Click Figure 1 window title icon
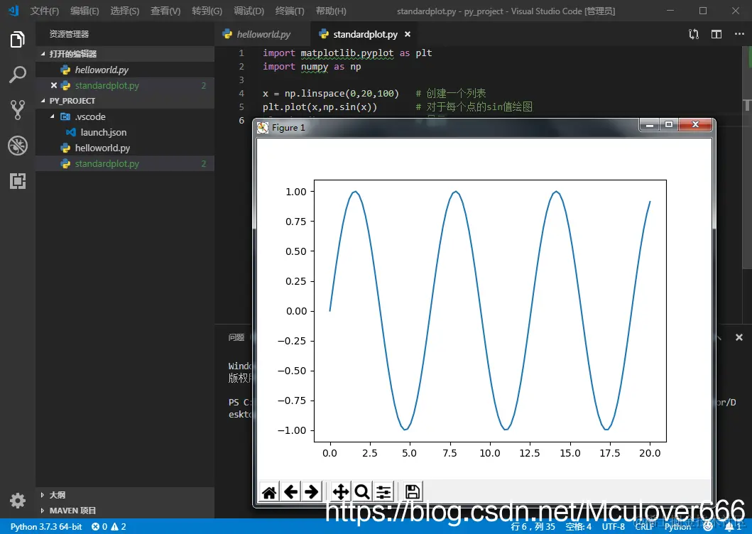752x534 pixels. tap(263, 128)
